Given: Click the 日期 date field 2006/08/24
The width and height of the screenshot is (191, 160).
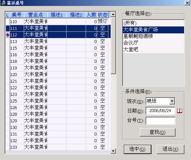Looking at the screenshot, I should pos(160,111).
